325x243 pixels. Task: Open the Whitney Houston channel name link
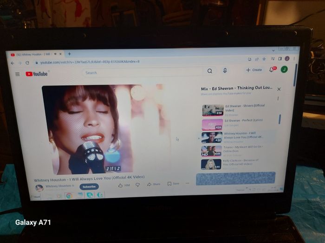[x=58, y=186]
